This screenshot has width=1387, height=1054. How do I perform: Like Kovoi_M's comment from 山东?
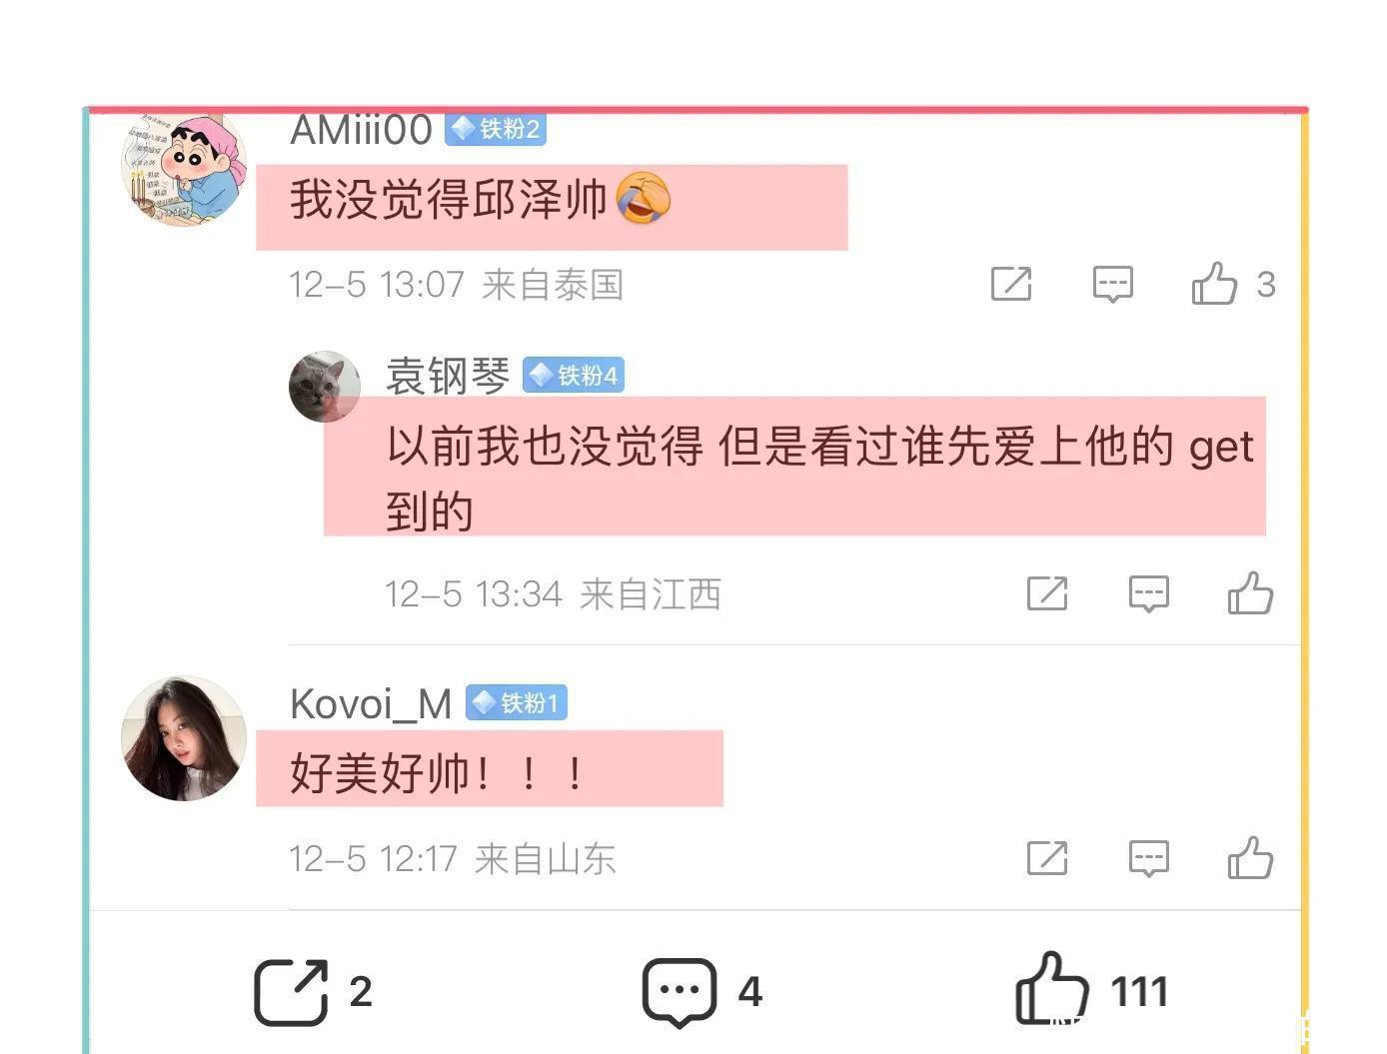[x=1250, y=858]
